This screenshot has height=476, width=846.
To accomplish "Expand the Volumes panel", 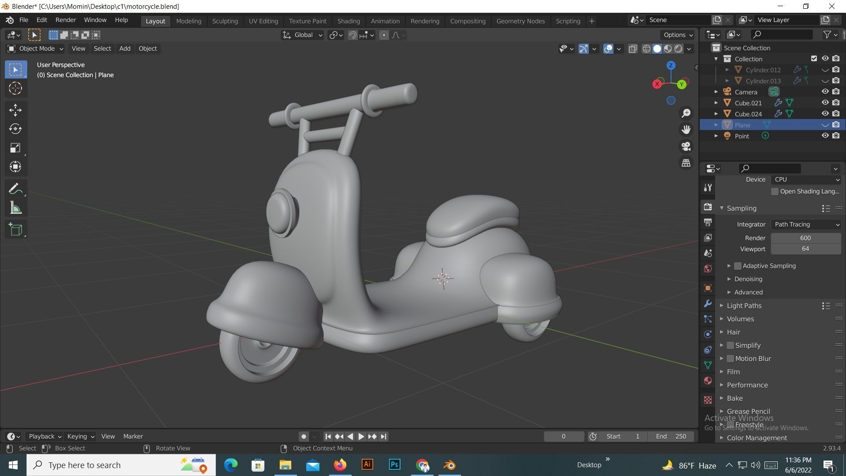I will click(x=722, y=319).
